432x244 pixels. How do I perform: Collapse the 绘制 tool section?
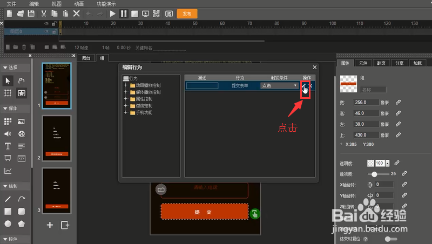pyautogui.click(x=5, y=186)
